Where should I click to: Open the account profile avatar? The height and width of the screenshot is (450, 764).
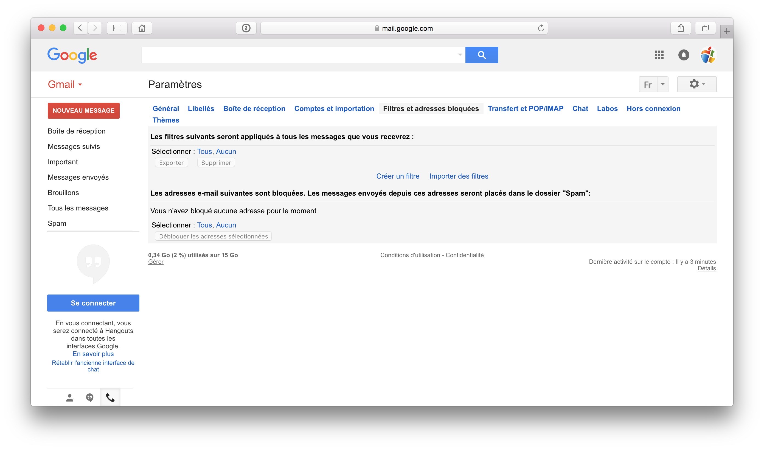[708, 55]
